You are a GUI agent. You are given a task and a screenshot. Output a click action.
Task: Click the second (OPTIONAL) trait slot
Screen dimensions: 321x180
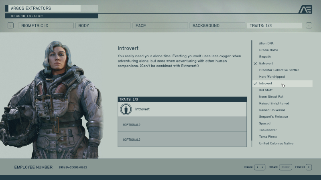[x=182, y=139]
